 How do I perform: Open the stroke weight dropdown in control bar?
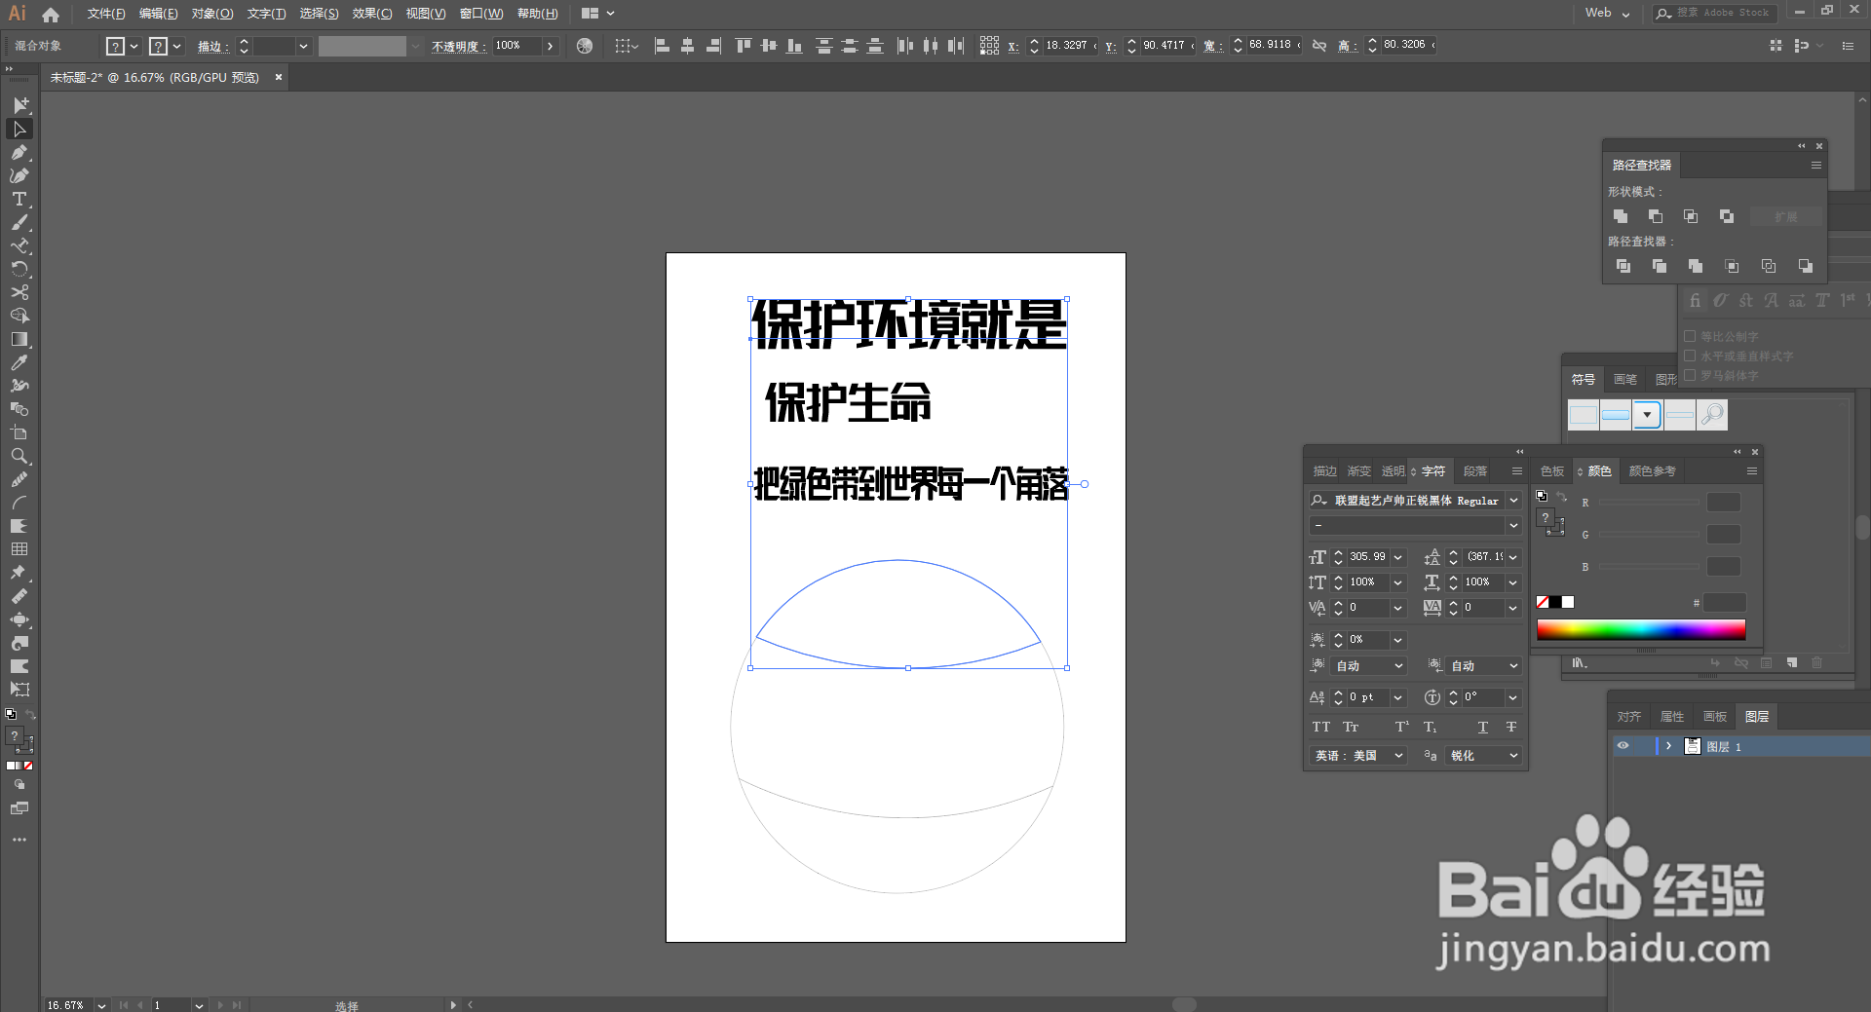click(303, 46)
